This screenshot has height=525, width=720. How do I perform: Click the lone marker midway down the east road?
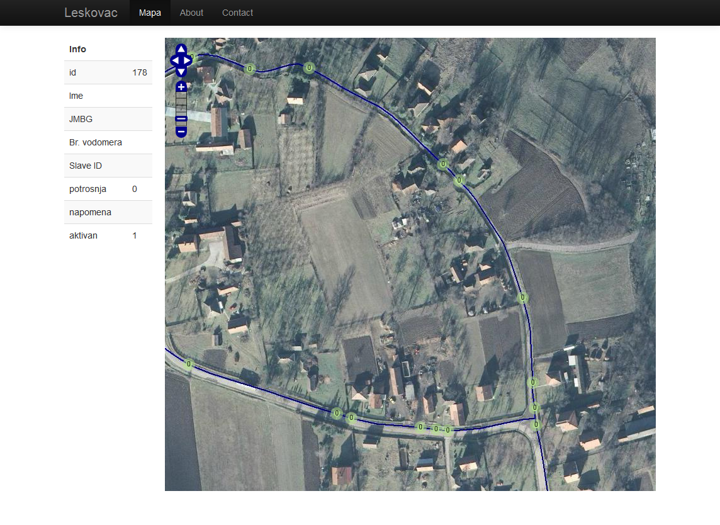click(522, 298)
